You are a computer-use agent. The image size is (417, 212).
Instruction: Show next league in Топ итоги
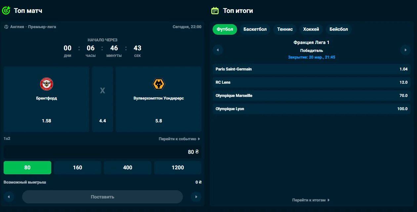405,50
